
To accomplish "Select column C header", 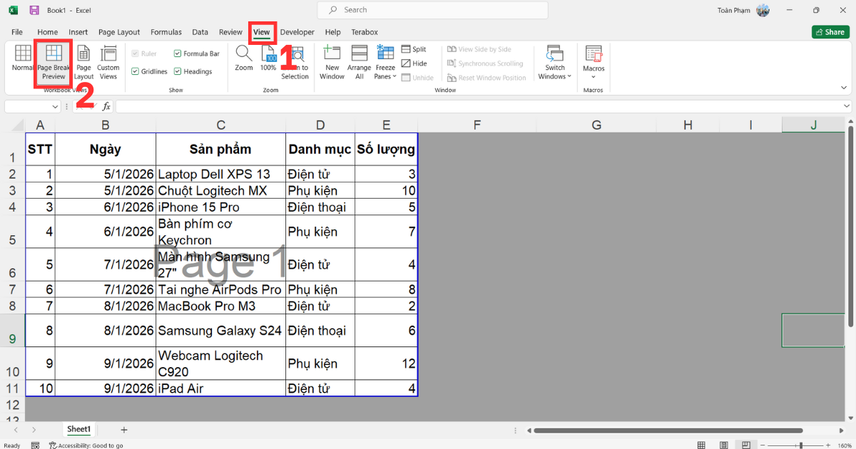I will click(220, 125).
